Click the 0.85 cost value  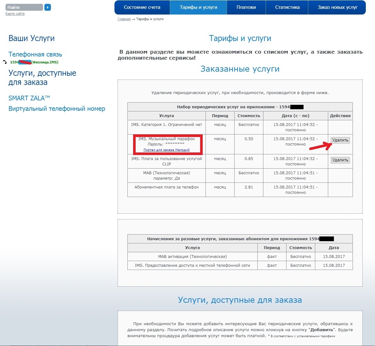point(249,159)
